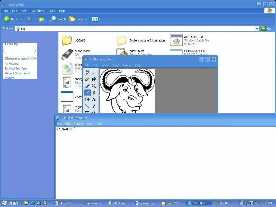Switch to the gnu logo taskbar button
Image resolution: width=276 pixels, height=207 pixels.
[x=145, y=203]
